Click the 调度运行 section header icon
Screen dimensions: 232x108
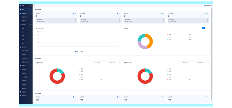(35, 59)
